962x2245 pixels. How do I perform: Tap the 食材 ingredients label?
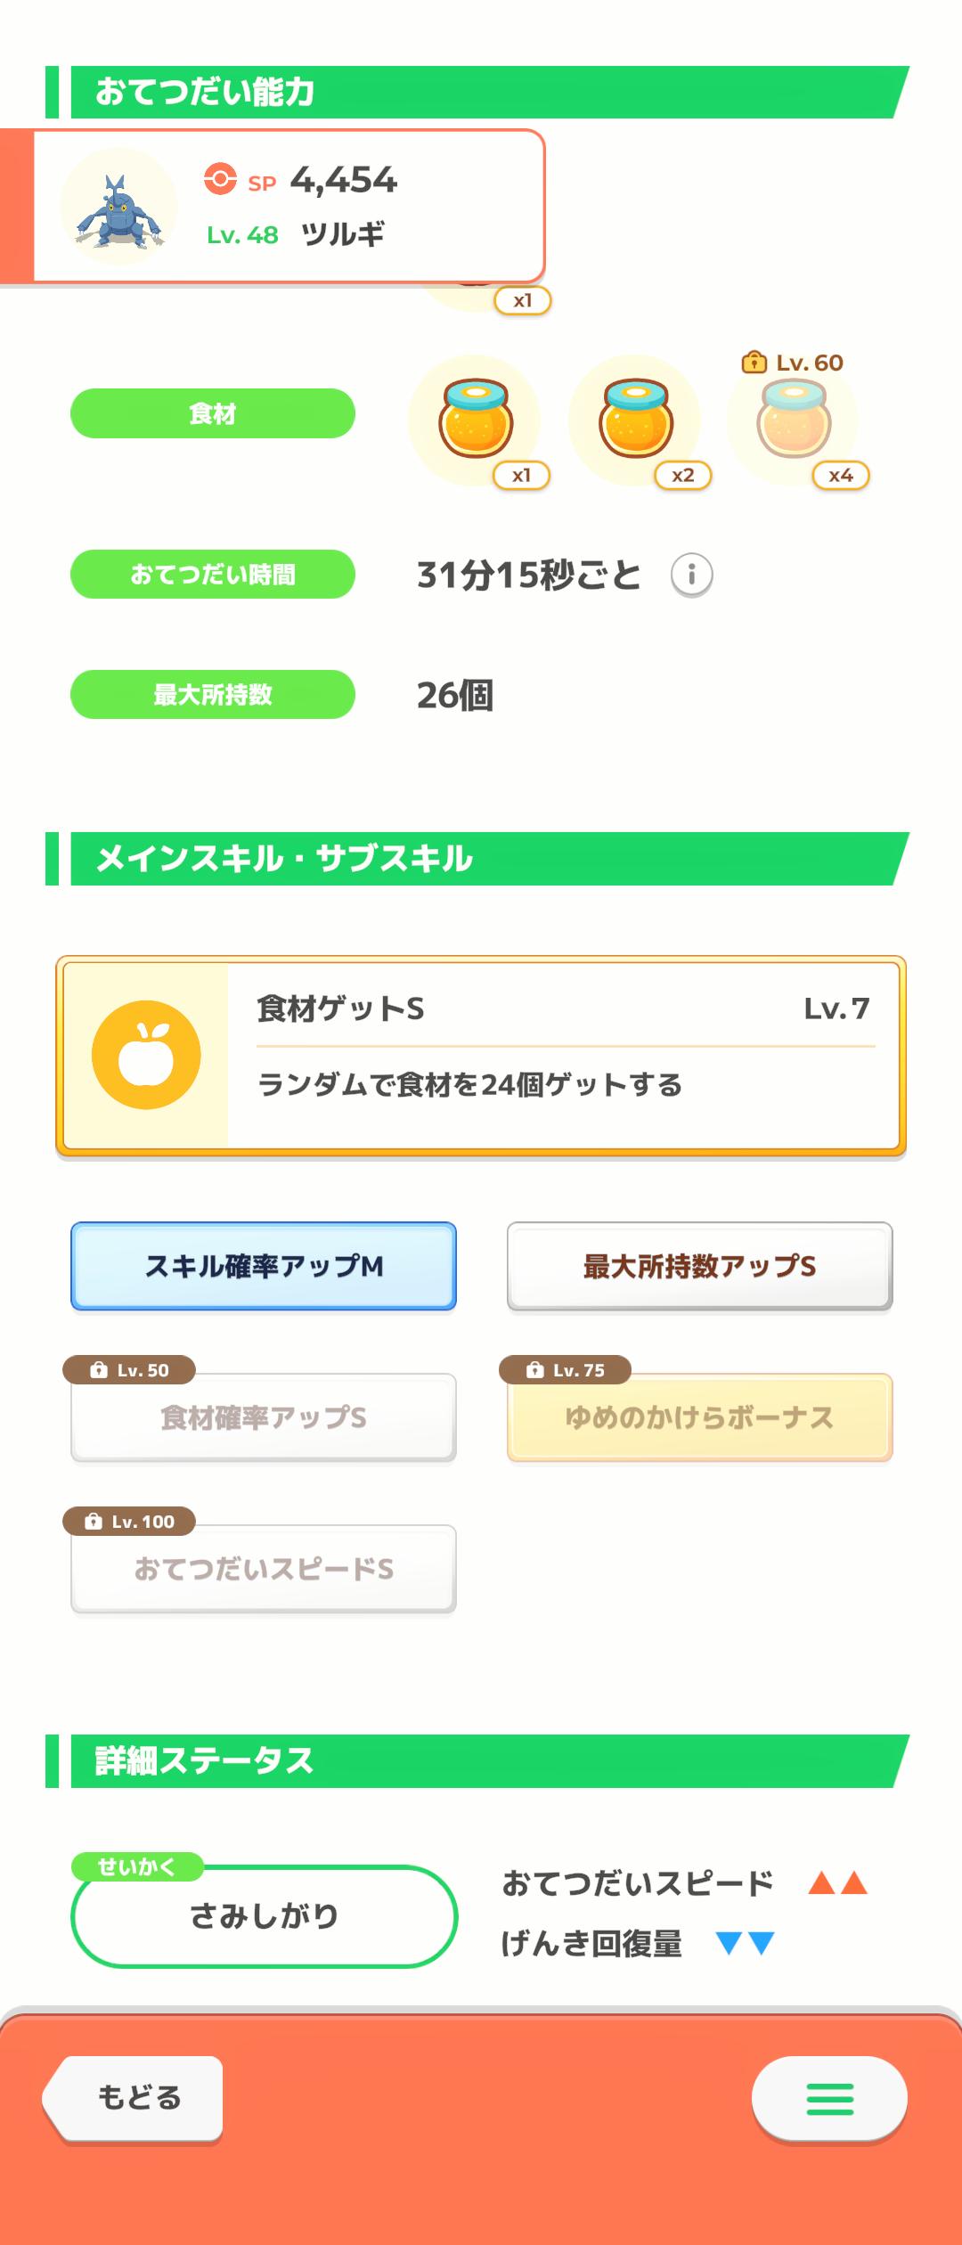(x=213, y=413)
